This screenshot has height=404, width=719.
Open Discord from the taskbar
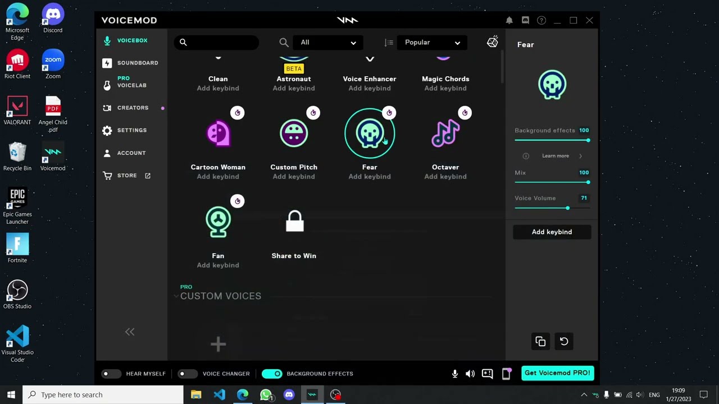tap(289, 394)
